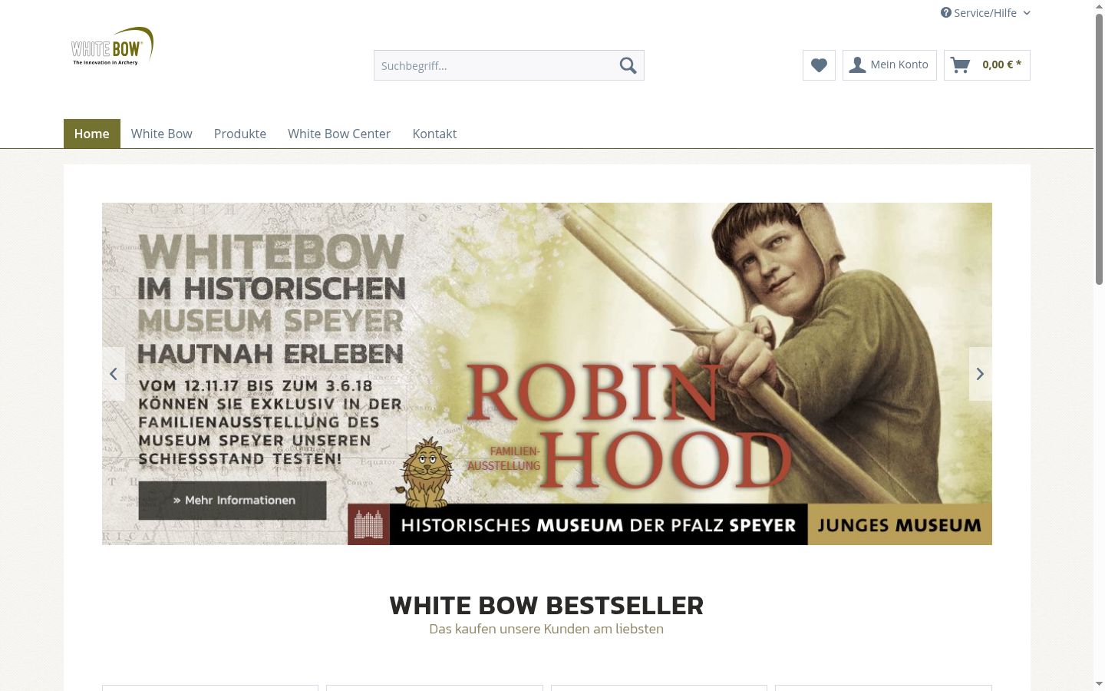Click the Mein Konto account button

(x=889, y=65)
